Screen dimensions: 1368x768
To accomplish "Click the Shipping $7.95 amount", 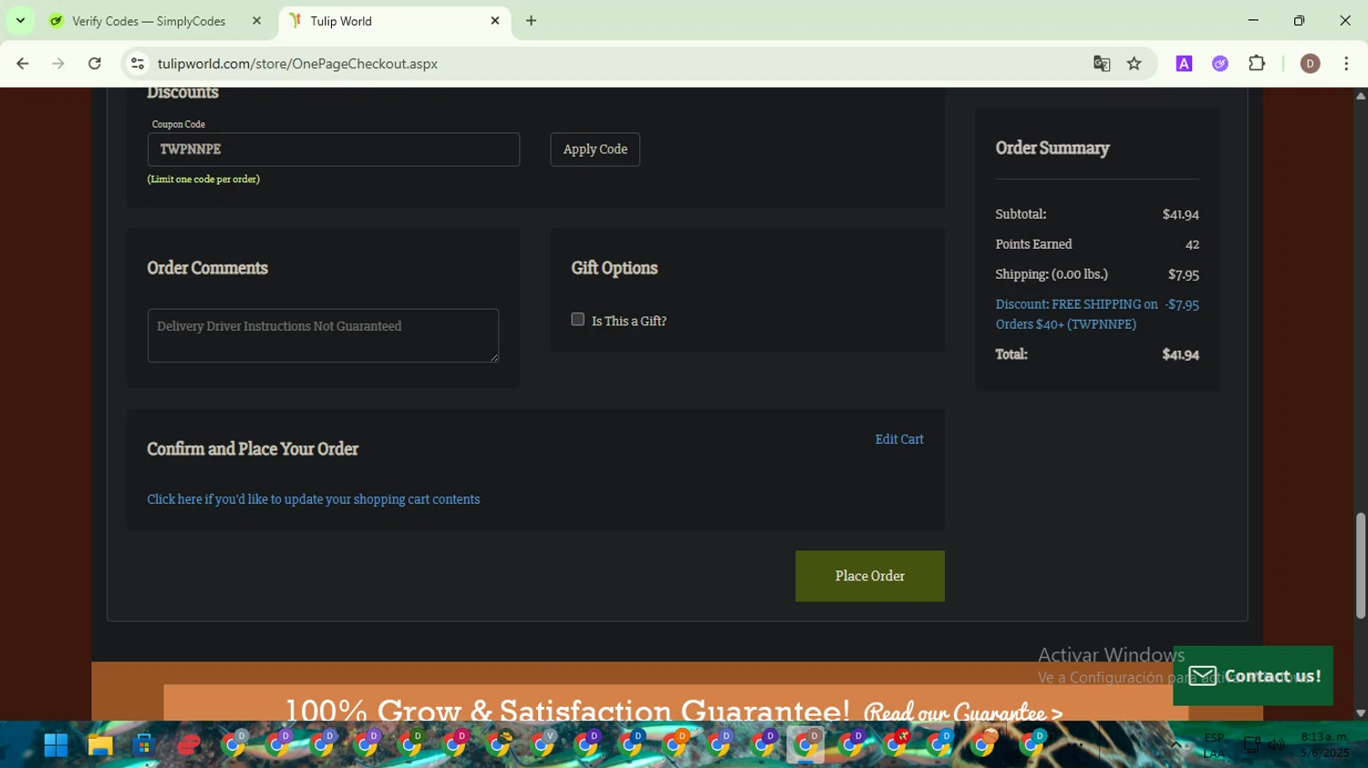I will 1183,274.
